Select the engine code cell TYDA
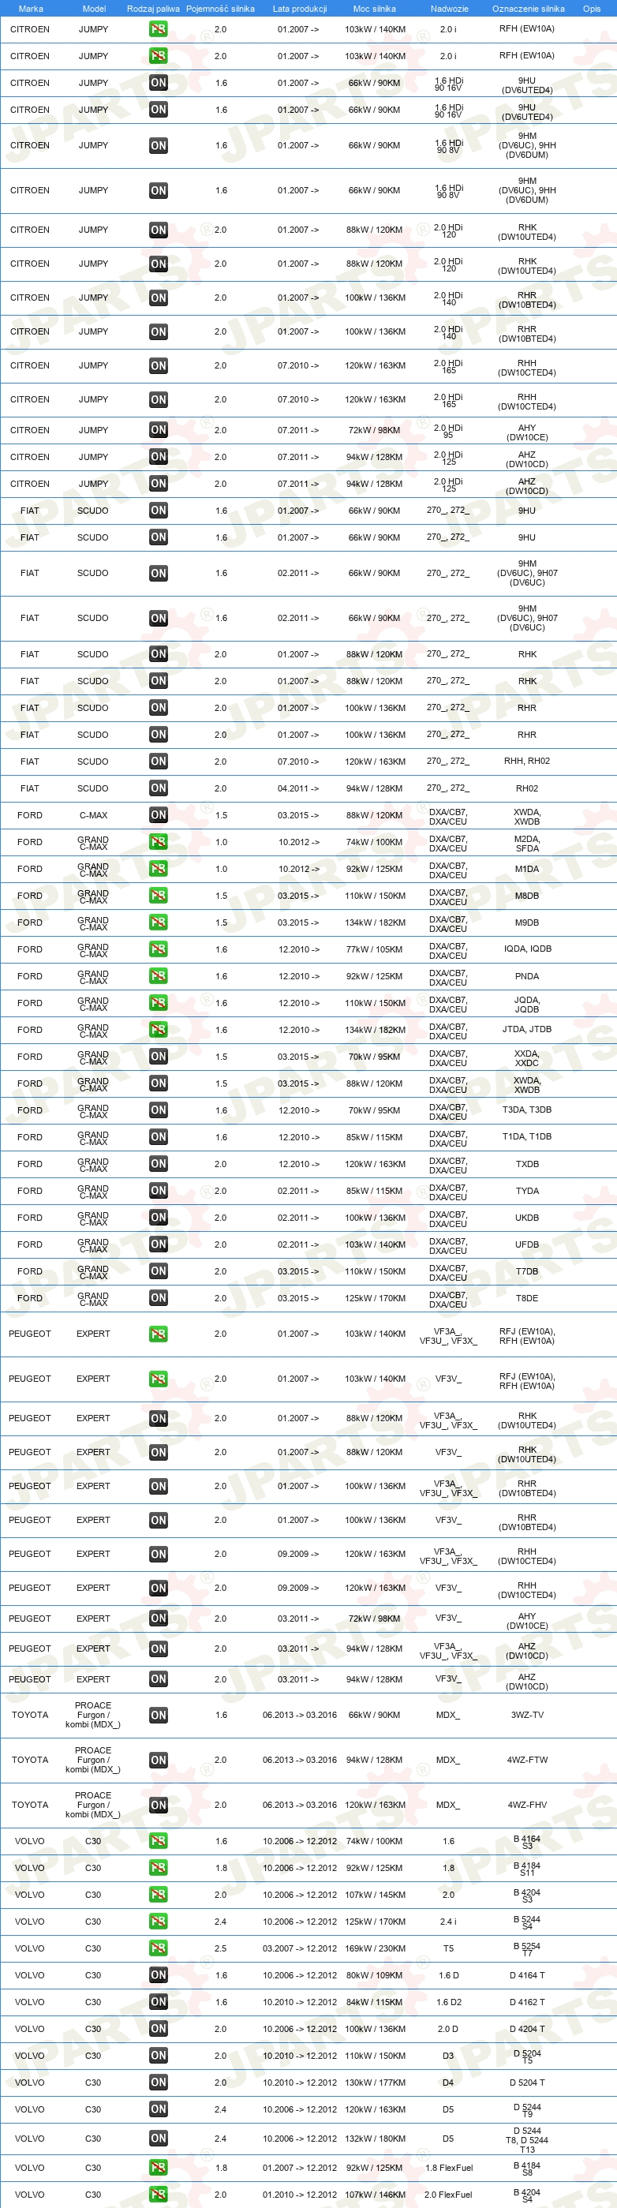Viewport: 617px width, 2208px height. [527, 1191]
